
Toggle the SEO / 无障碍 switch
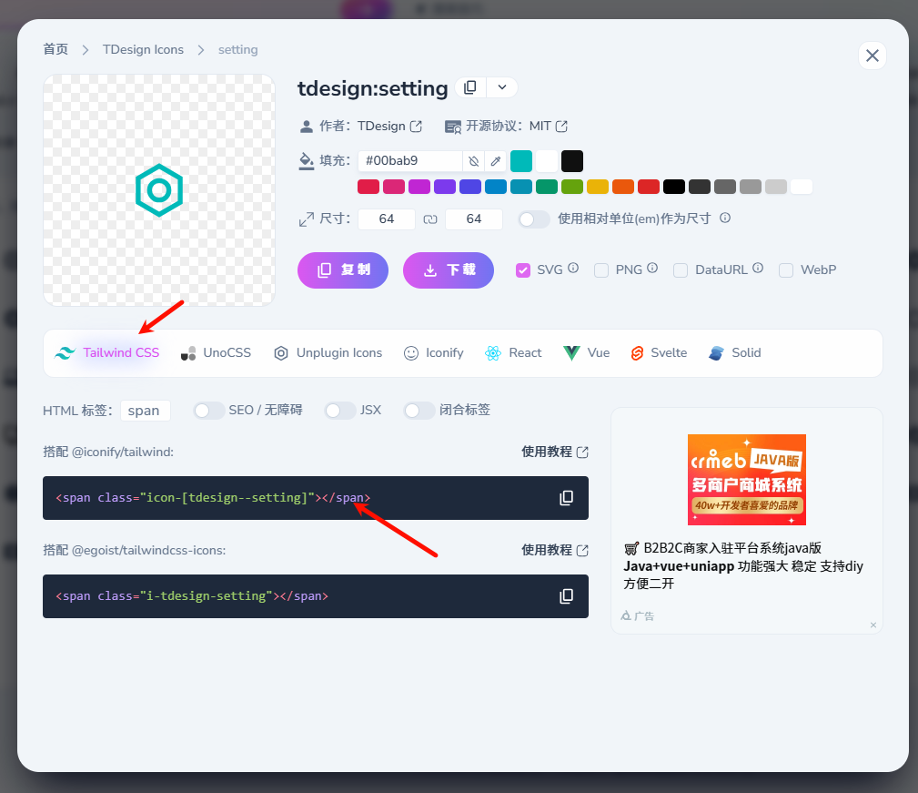click(209, 411)
